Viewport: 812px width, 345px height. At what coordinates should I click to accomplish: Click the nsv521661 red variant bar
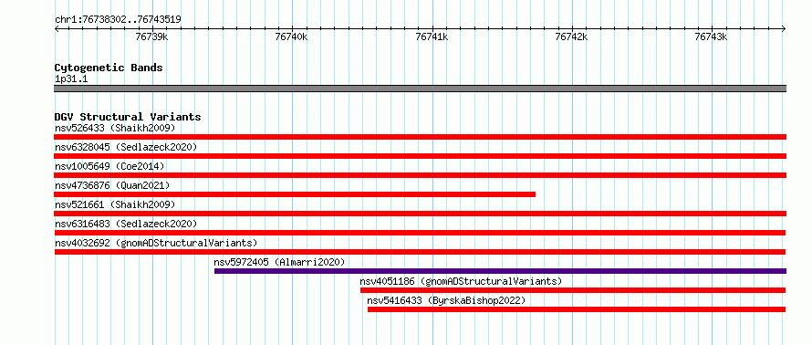pyautogui.click(x=420, y=214)
